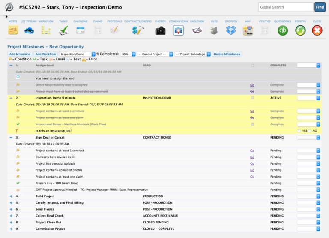Follow the Go link for 'Project contains at least 1 contract'
This screenshot has height=238, width=329.
(252, 151)
